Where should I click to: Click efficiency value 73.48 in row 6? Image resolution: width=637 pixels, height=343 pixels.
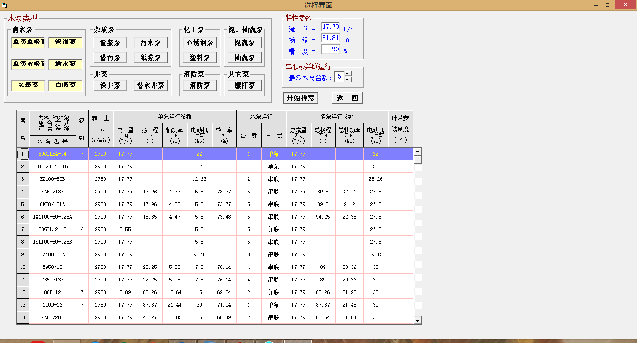[x=224, y=217]
